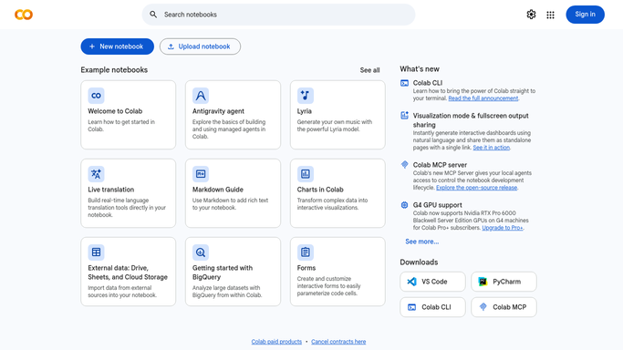Open the Google apps grid icon
Viewport: 623px width, 350px height.
[550, 15]
